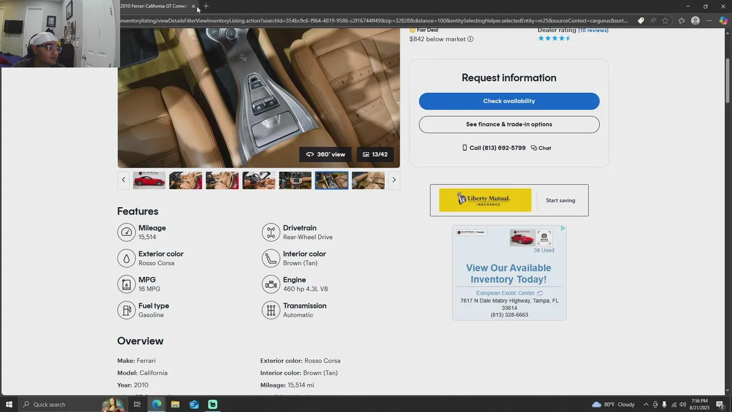This screenshot has width=732, height=412.
Task: Open File Explorer from the taskbar
Action: [175, 405]
